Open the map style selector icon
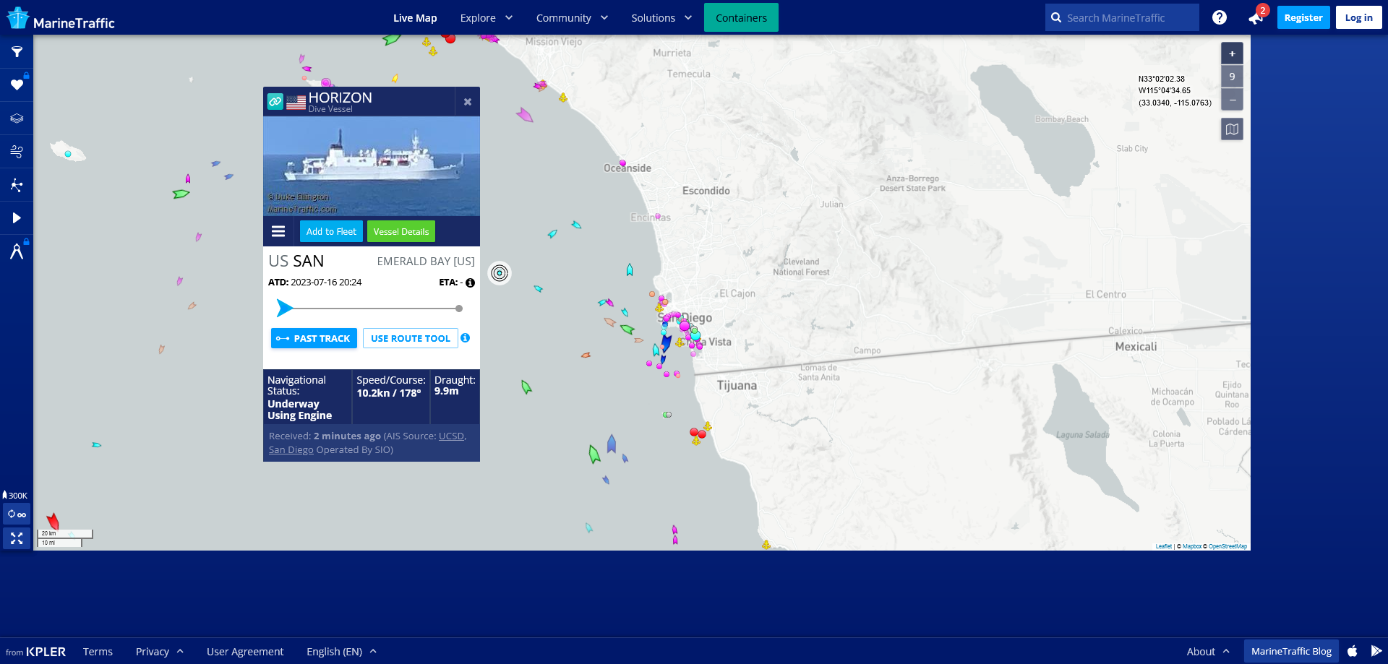Viewport: 1388px width, 664px height. point(1232,129)
